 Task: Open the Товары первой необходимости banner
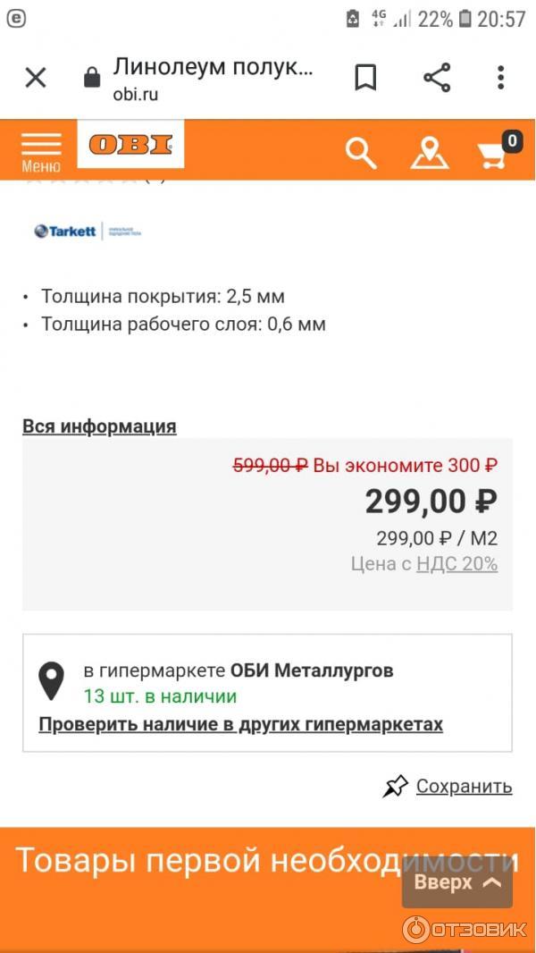[x=205, y=861]
